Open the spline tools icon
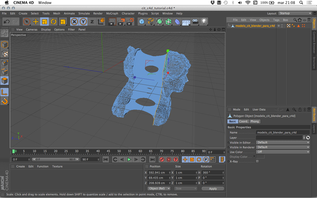 pyautogui.click(x=151, y=22)
